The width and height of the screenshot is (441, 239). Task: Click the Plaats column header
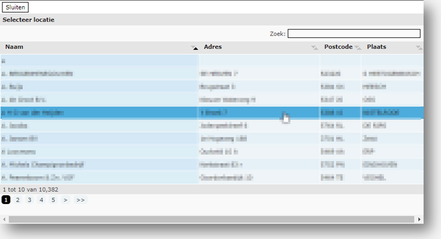coord(376,47)
